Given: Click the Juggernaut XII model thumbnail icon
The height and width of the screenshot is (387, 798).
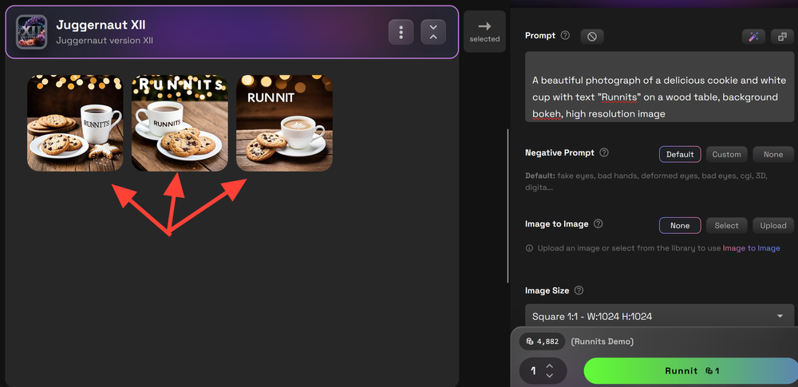Looking at the screenshot, I should 32,32.
